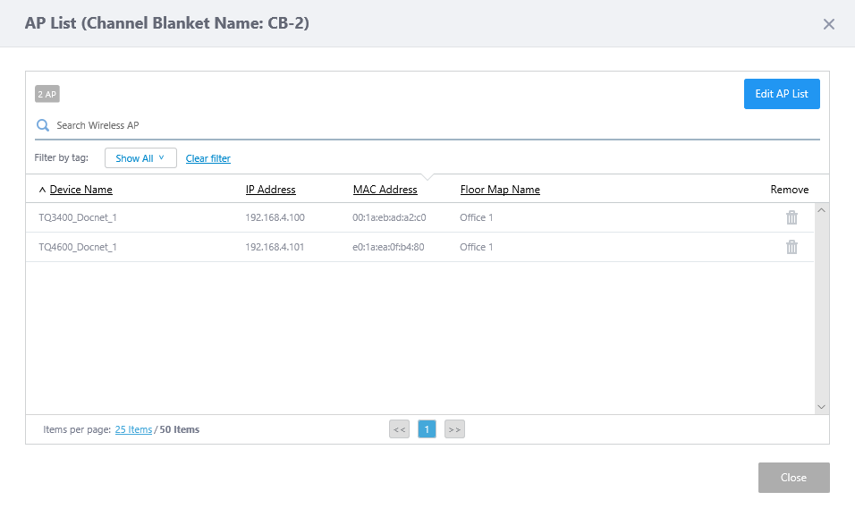
Task: Go to the previous page arrows
Action: coord(399,429)
